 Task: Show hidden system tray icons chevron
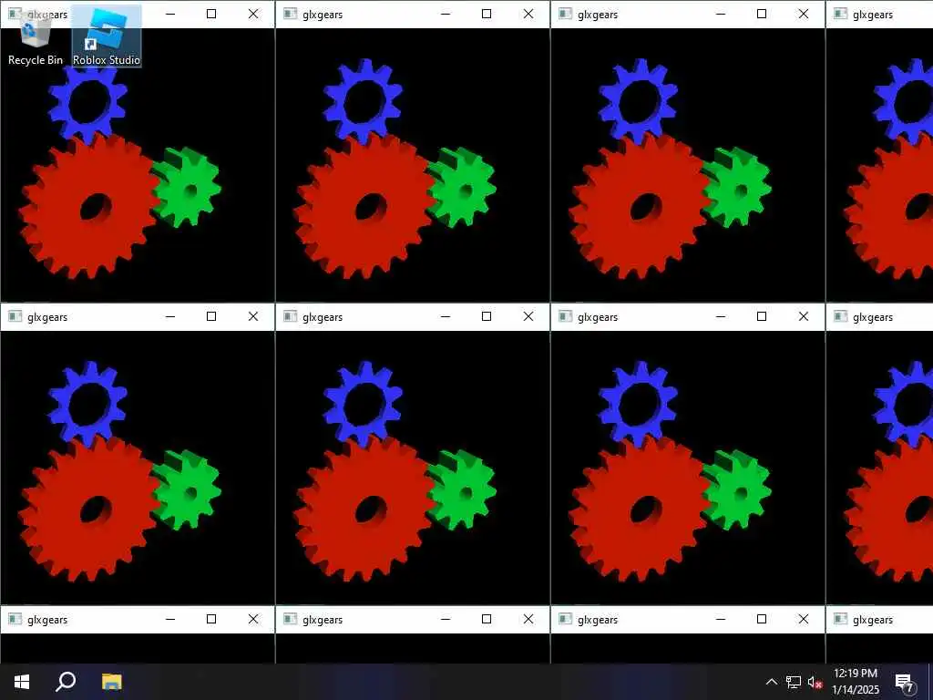click(x=771, y=682)
